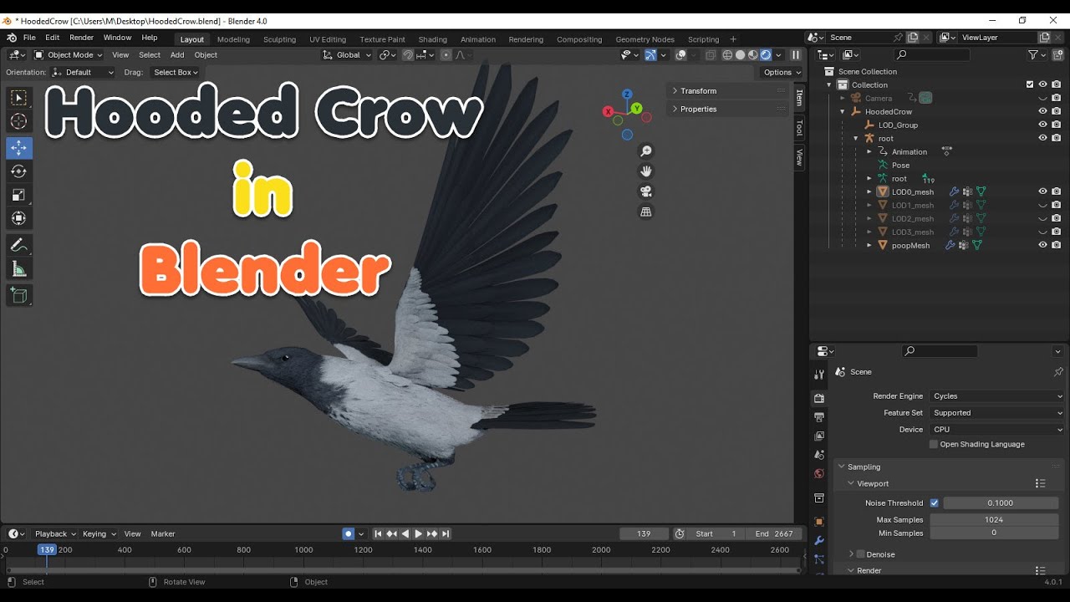Open the Output properties tab icon
The image size is (1070, 602).
pyautogui.click(x=819, y=417)
